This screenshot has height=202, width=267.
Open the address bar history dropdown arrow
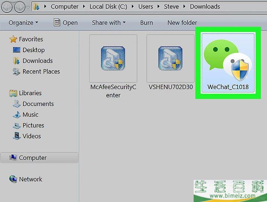(28, 7)
